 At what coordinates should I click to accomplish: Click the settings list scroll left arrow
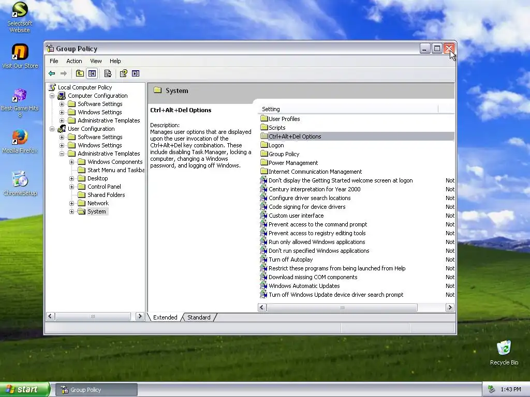[262, 308]
